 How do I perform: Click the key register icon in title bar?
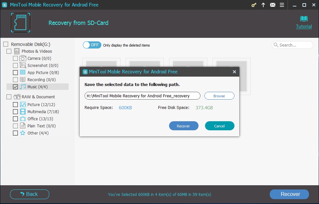[254, 5]
